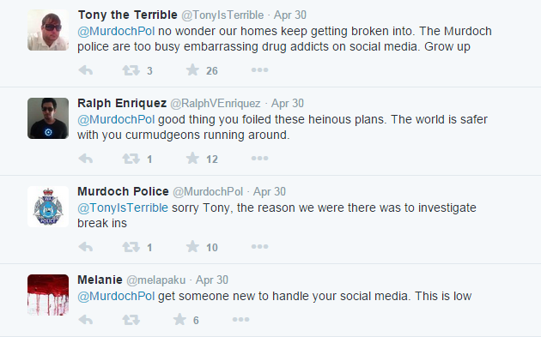Open the Murdoch Police avatar badge
The width and height of the screenshot is (541, 337).
click(x=48, y=207)
